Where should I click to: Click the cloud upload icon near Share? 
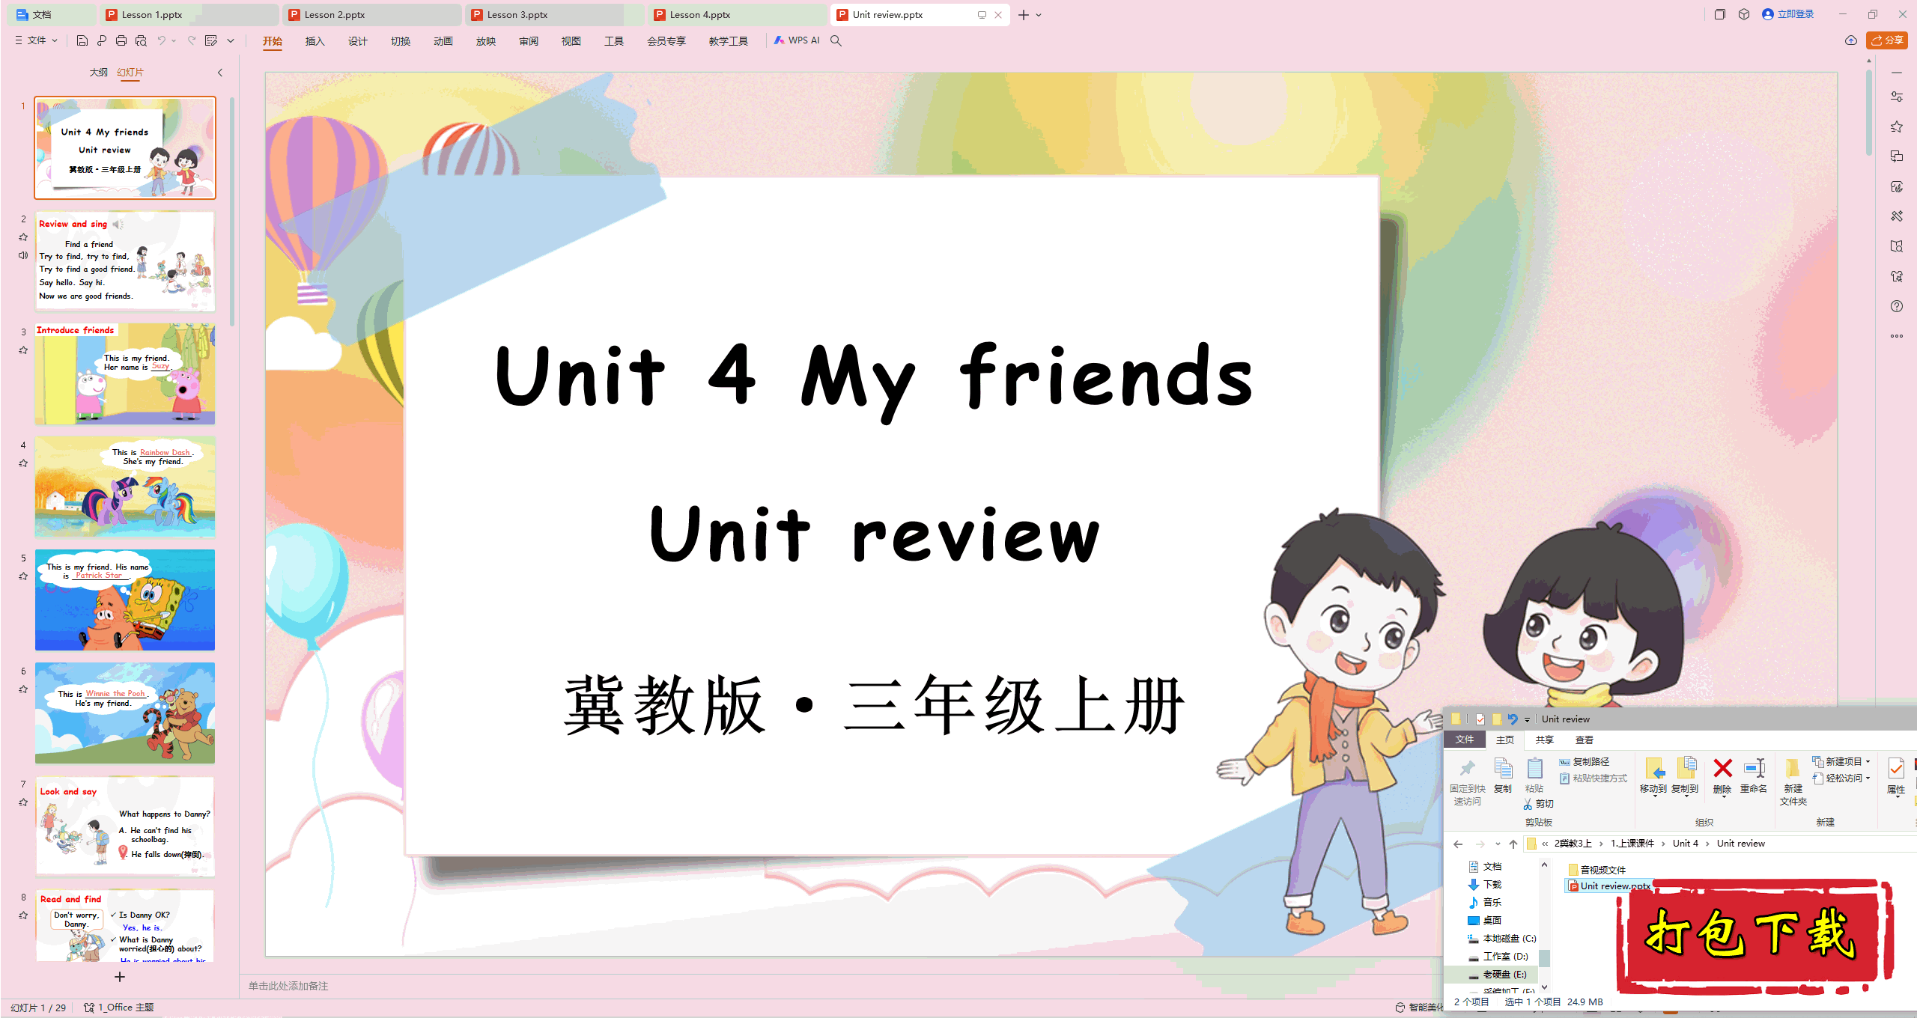click(x=1851, y=40)
